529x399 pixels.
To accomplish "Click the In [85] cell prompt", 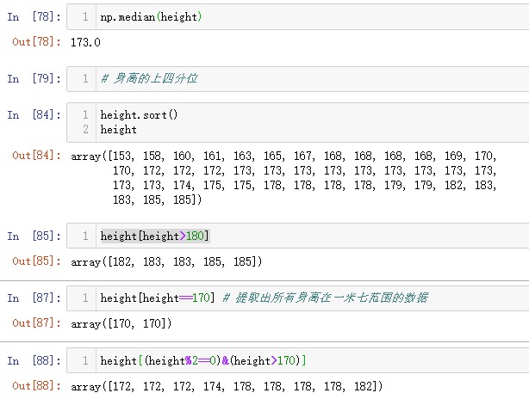I will click(34, 236).
